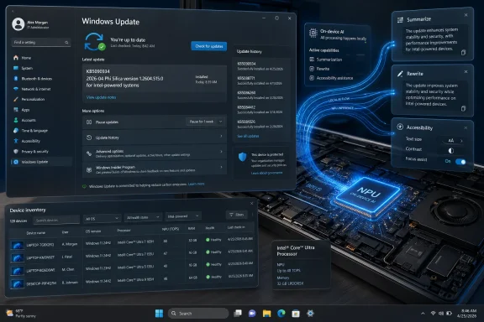The image size is (484, 322).
Task: Launch Microsoft Edge from the taskbar
Action: pyautogui.click(x=281, y=314)
